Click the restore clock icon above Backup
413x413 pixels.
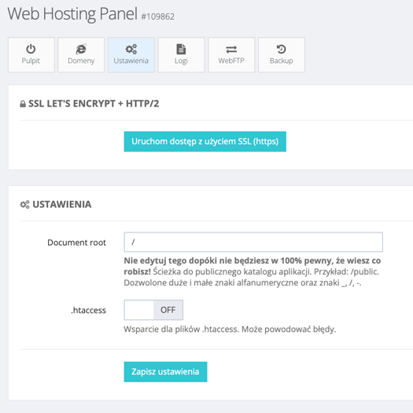[282, 49]
